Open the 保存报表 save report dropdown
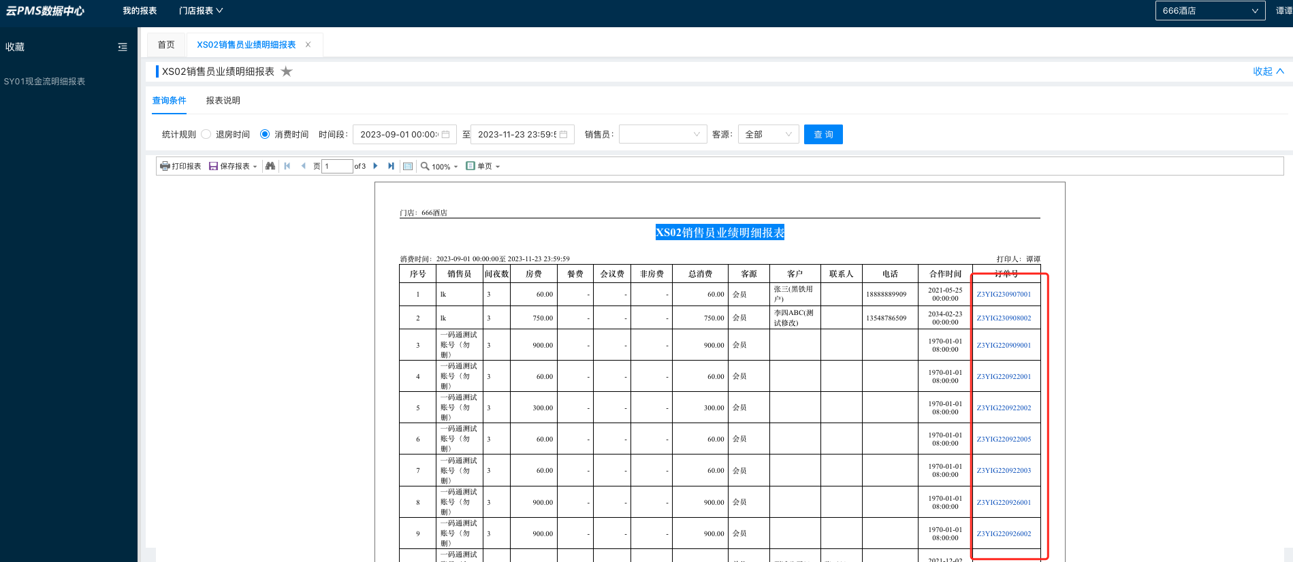The width and height of the screenshot is (1293, 562). click(x=233, y=166)
